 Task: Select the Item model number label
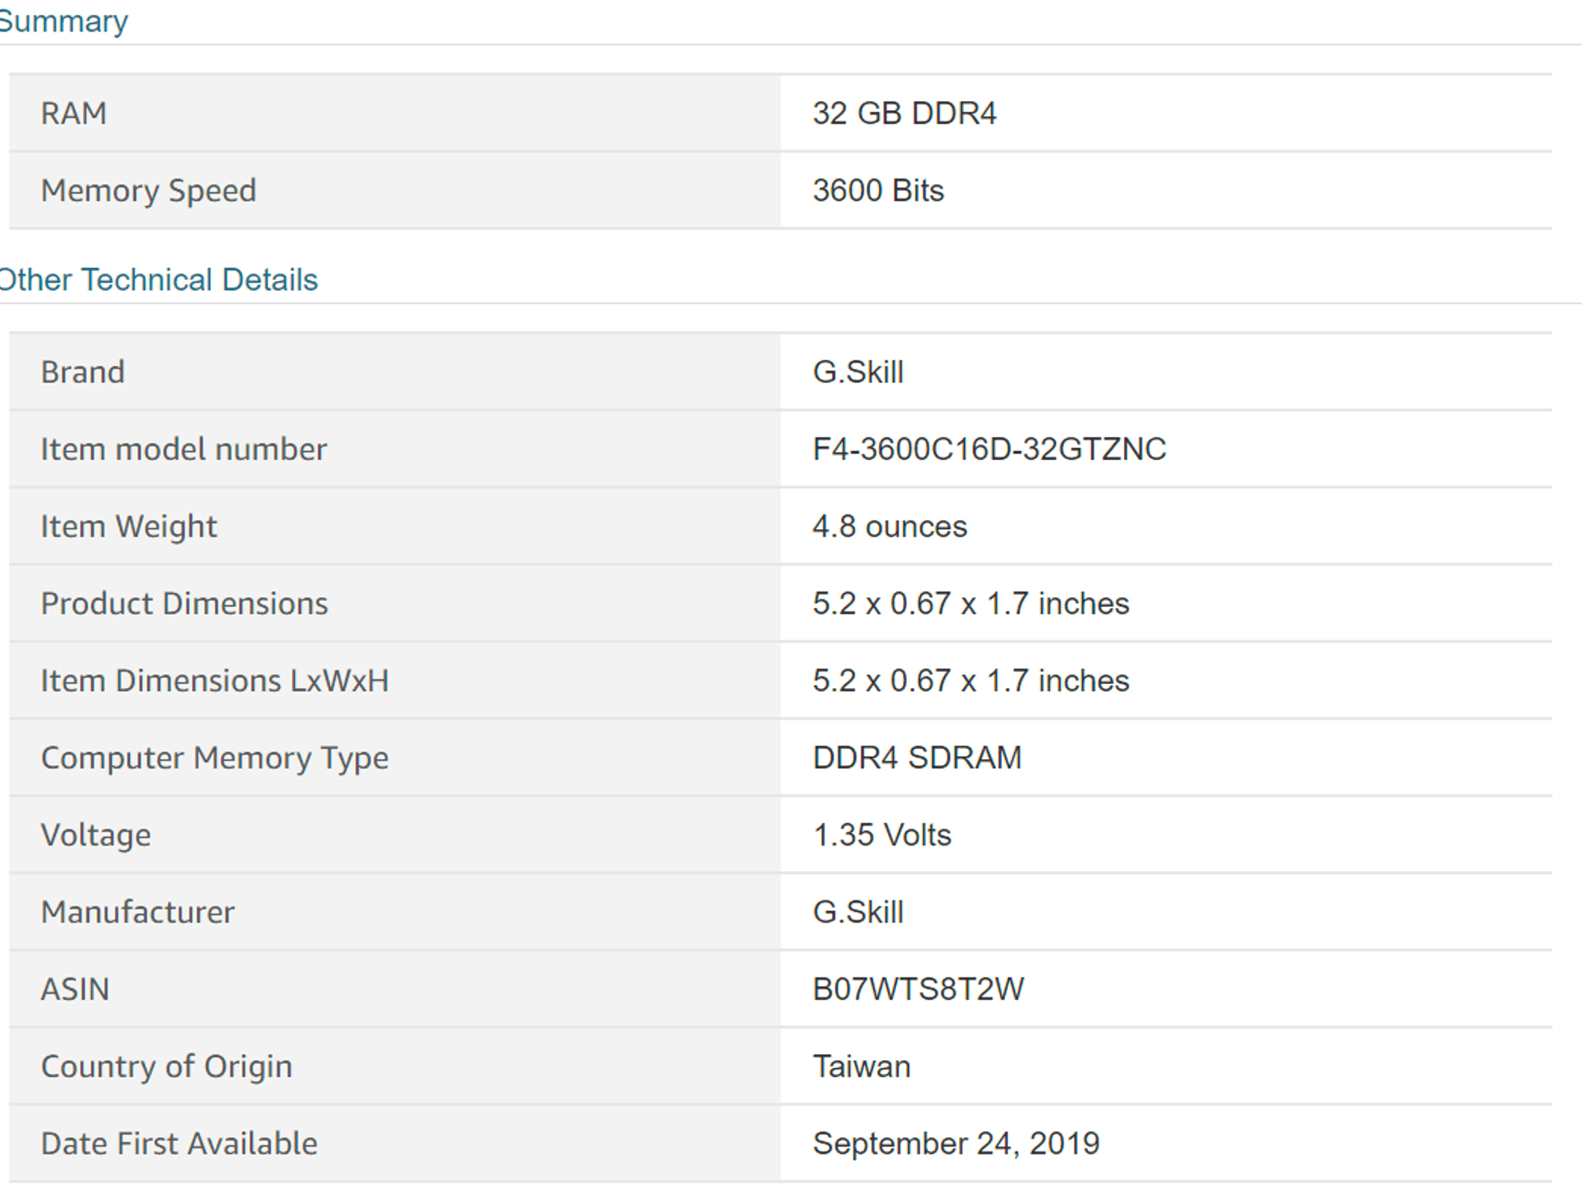click(184, 449)
